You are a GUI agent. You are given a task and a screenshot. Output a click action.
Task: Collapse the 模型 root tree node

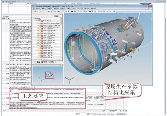34,19
